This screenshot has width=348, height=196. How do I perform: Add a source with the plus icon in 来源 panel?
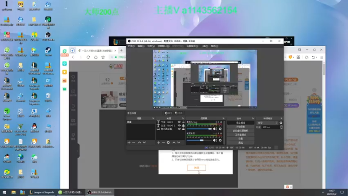(158, 142)
